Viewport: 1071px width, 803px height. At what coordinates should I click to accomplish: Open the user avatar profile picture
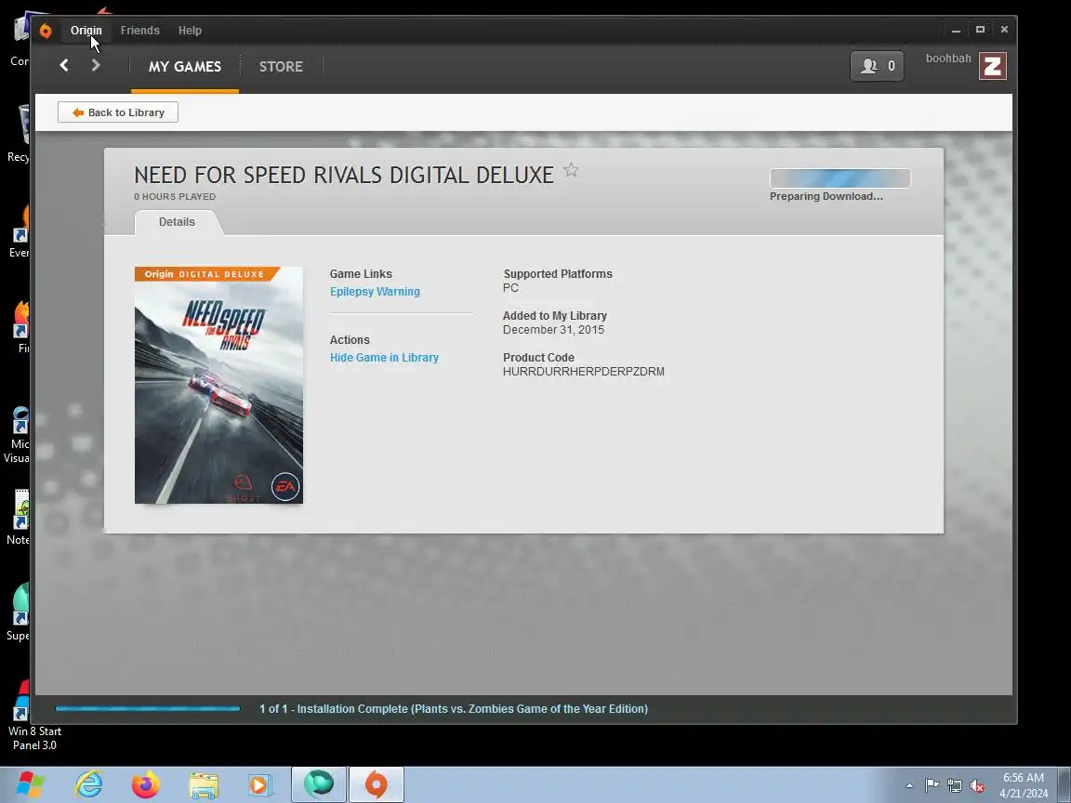point(993,66)
